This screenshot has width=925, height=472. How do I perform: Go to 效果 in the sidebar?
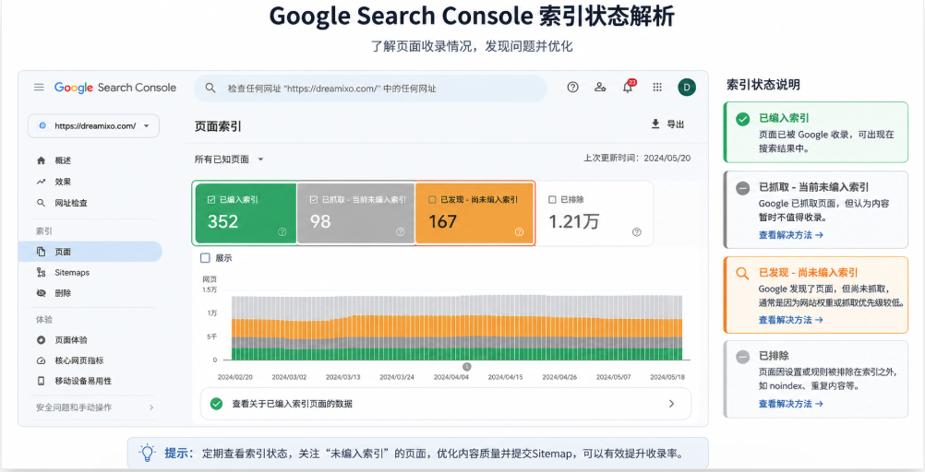click(x=63, y=182)
